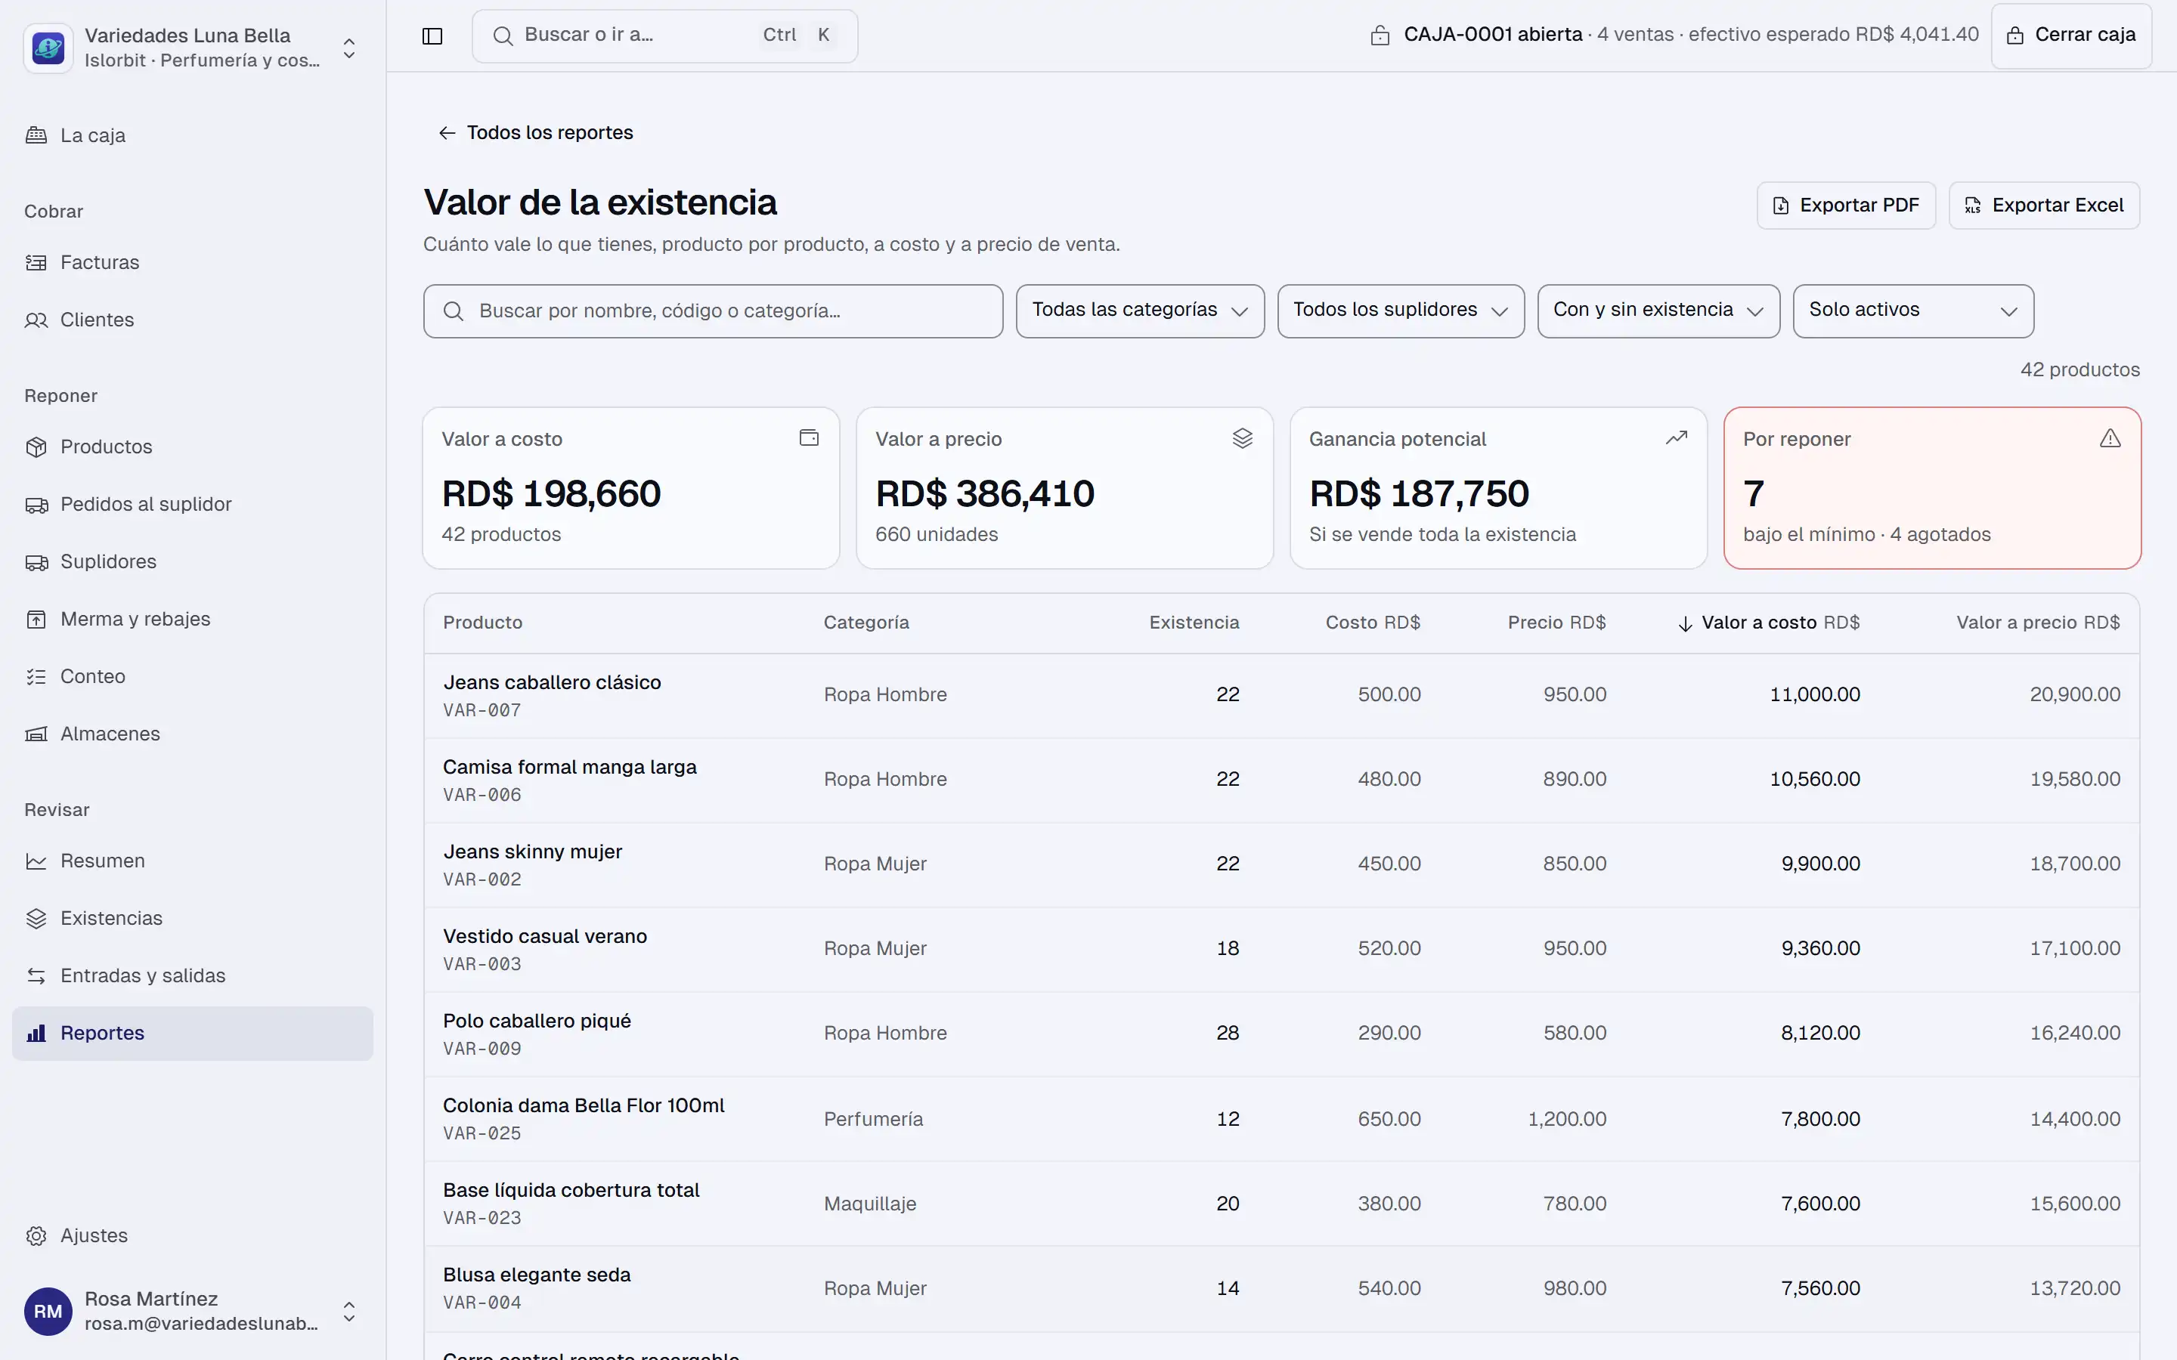The width and height of the screenshot is (2177, 1360).
Task: Open Ajustes gear icon
Action: [x=36, y=1236]
